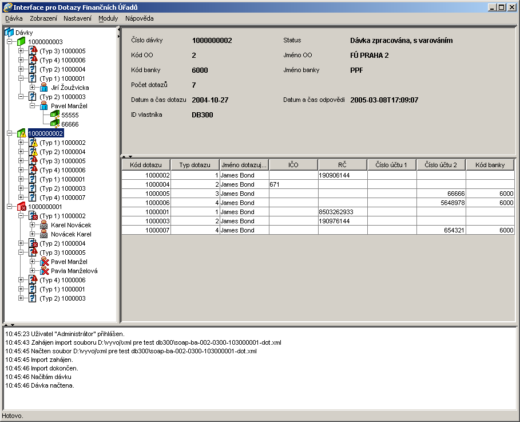Image resolution: width=520 pixels, height=422 pixels.
Task: Select the Jirí Žoužvicka tree label
Action: (70, 88)
